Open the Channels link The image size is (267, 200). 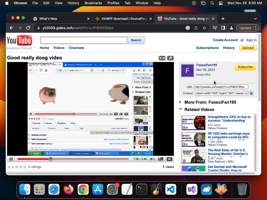tap(76, 48)
